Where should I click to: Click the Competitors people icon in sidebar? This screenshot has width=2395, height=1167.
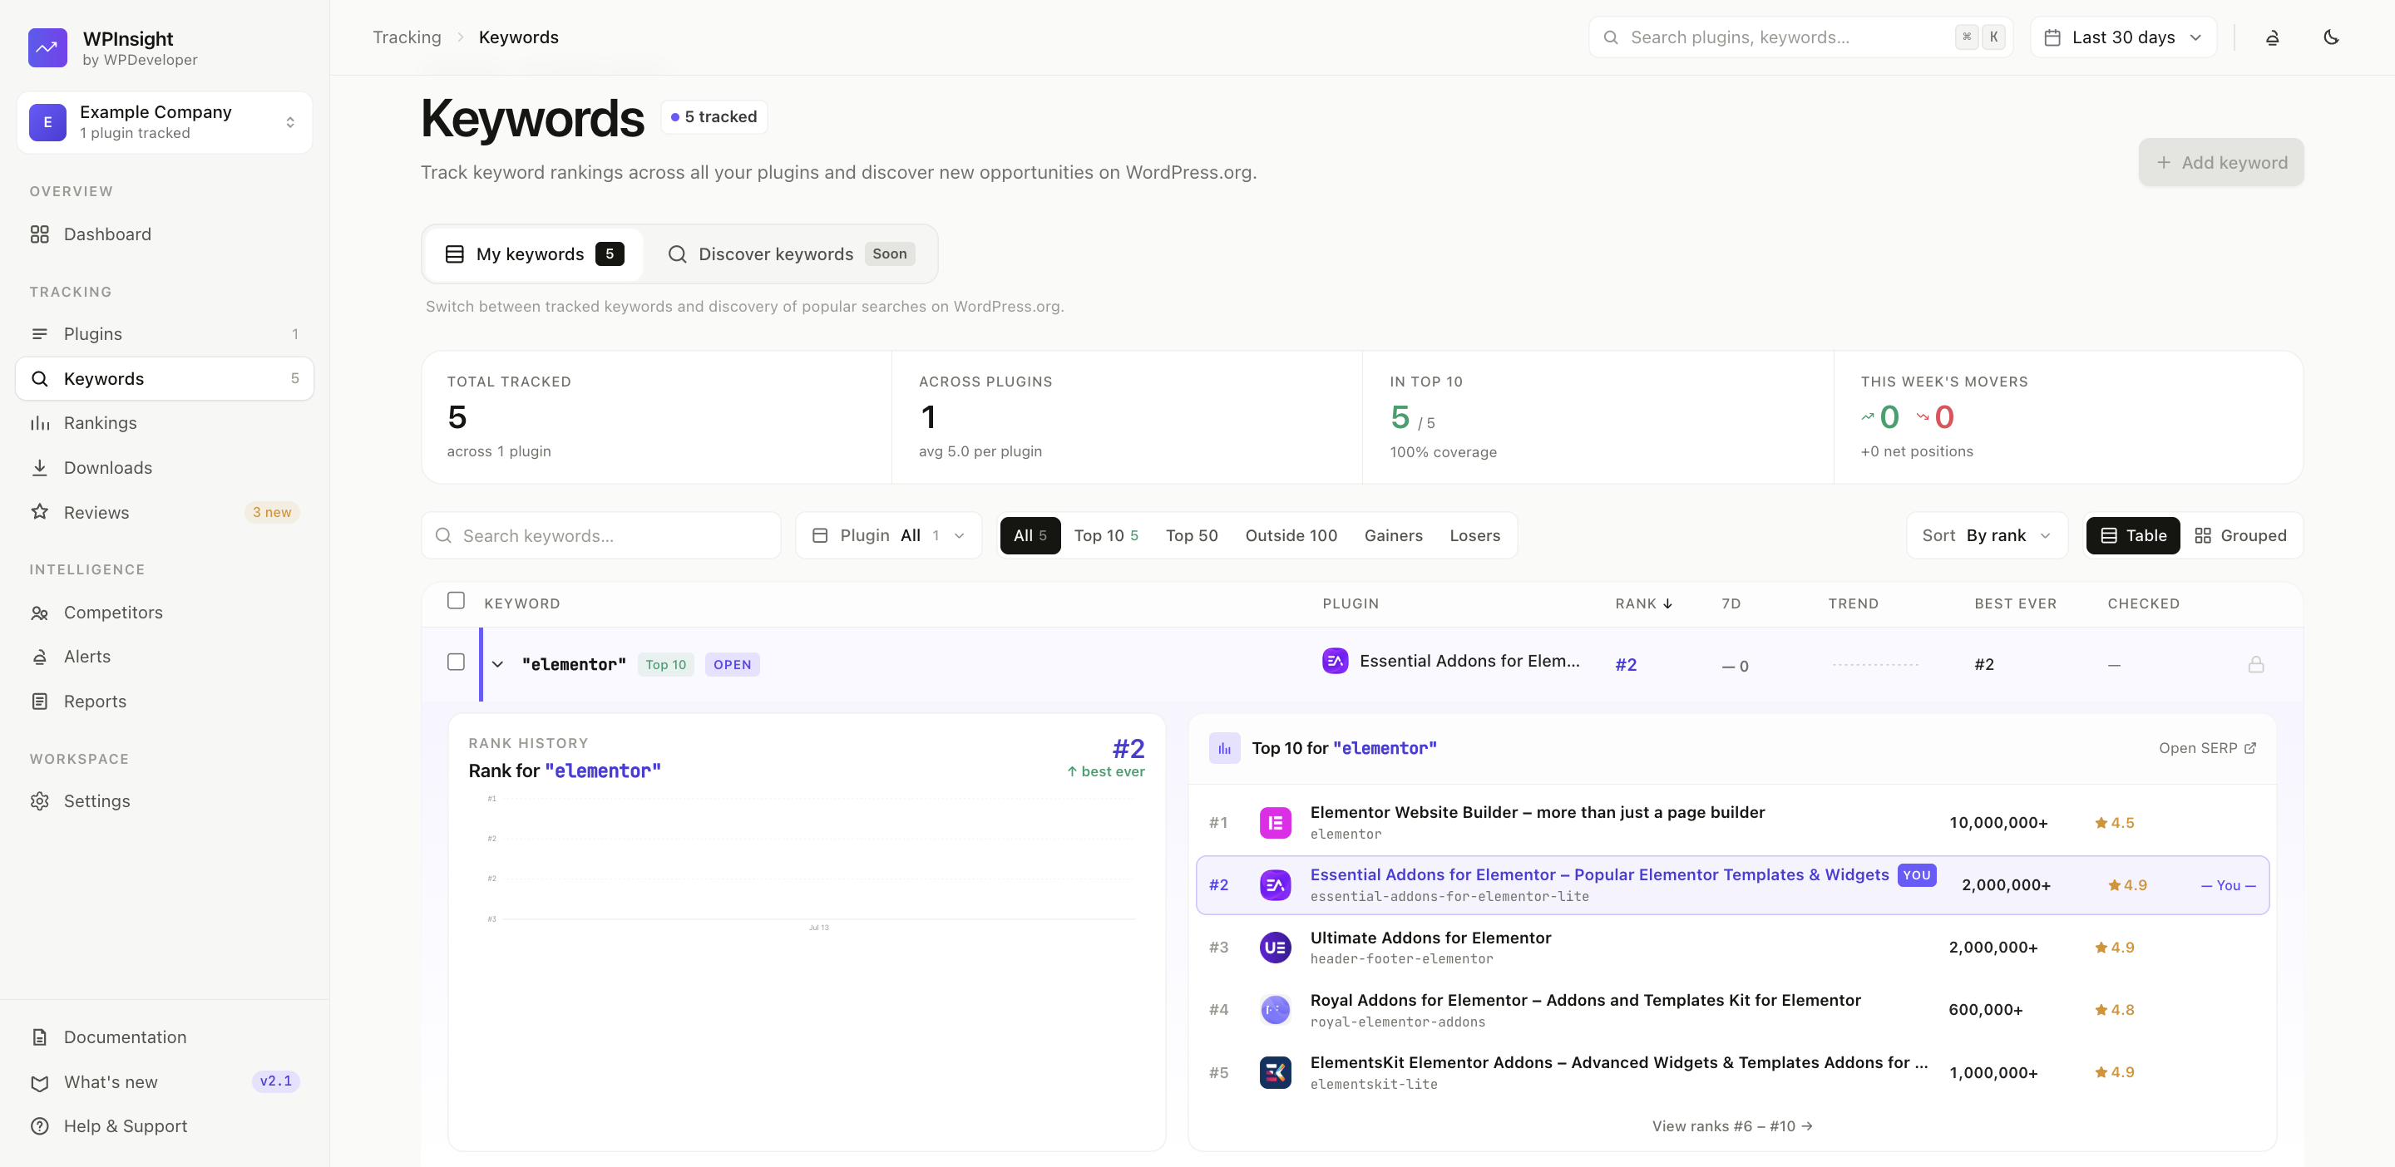coord(39,613)
